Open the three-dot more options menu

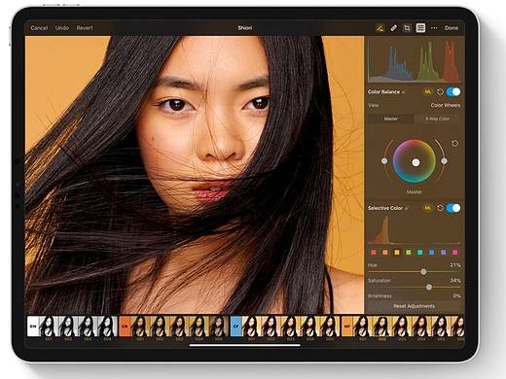(434, 28)
